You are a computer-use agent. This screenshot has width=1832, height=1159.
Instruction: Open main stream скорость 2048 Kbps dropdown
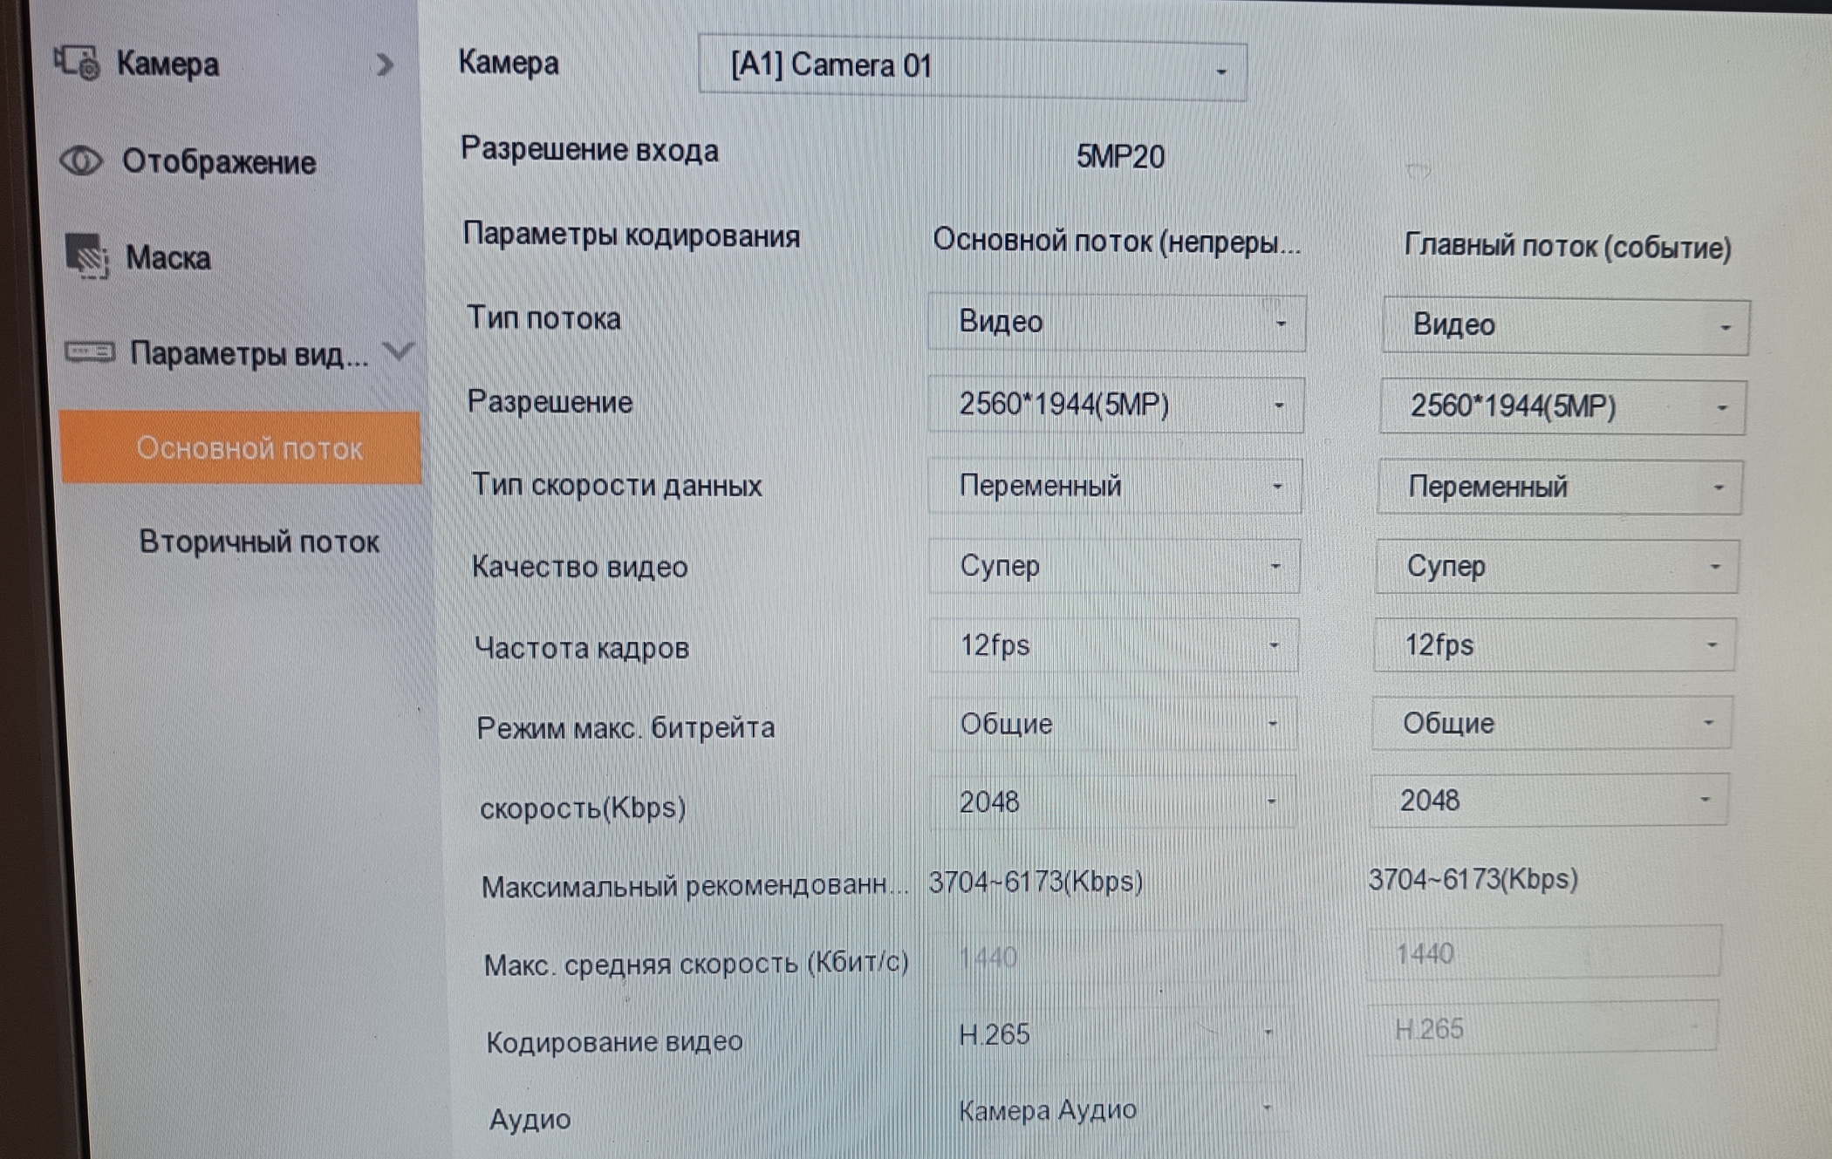1111,801
